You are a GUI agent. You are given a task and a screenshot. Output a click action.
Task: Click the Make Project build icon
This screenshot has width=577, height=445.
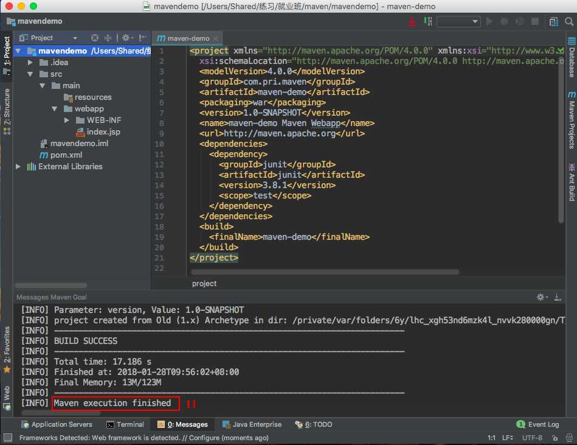[x=412, y=21]
